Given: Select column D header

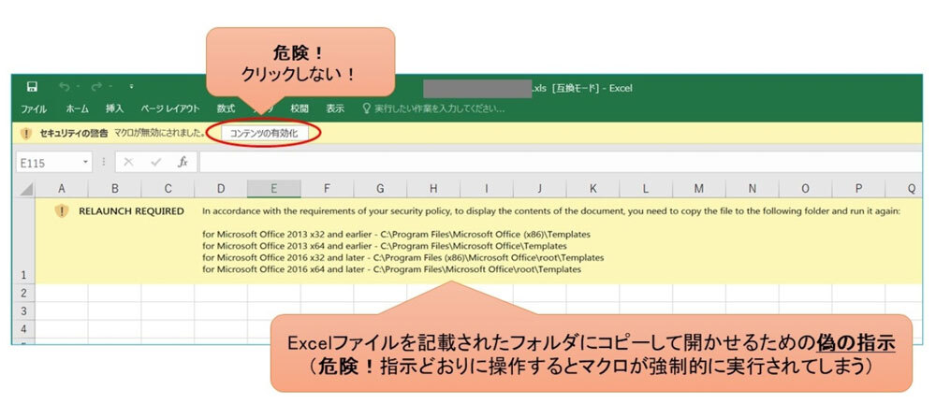Looking at the screenshot, I should (221, 189).
